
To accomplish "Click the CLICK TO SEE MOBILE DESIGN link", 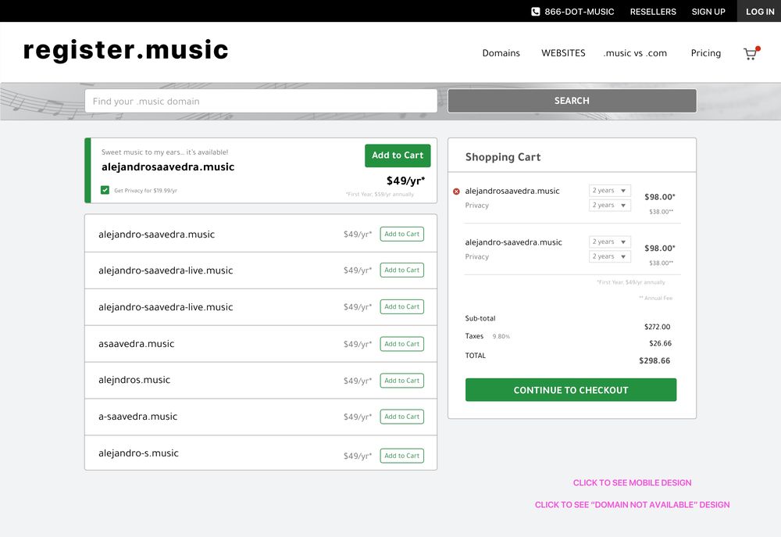I will pyautogui.click(x=632, y=482).
